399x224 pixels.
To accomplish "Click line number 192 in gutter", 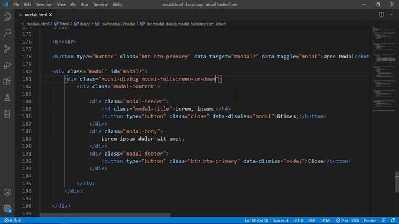I will (27, 161).
